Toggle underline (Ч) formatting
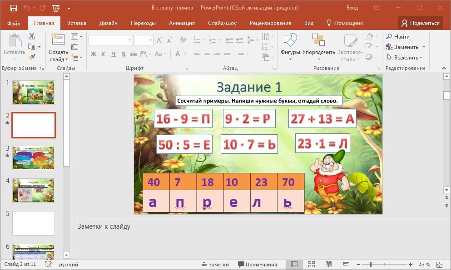The image size is (451, 270). point(114,54)
